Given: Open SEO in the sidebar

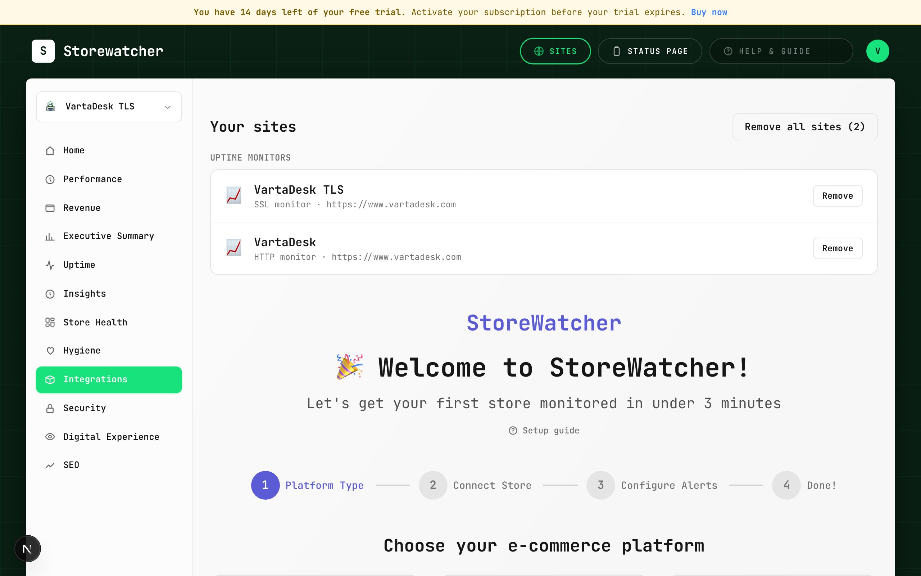Looking at the screenshot, I should (109, 465).
